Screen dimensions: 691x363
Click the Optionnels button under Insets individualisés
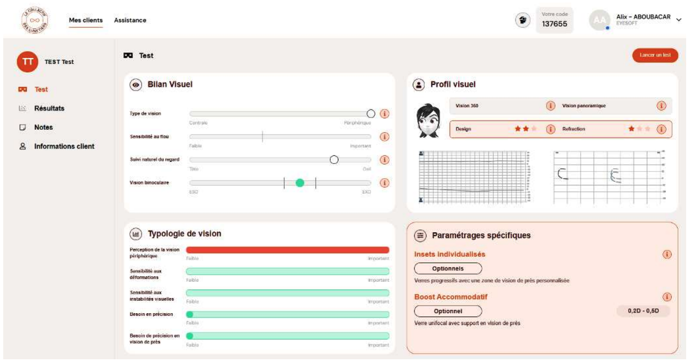(x=448, y=269)
